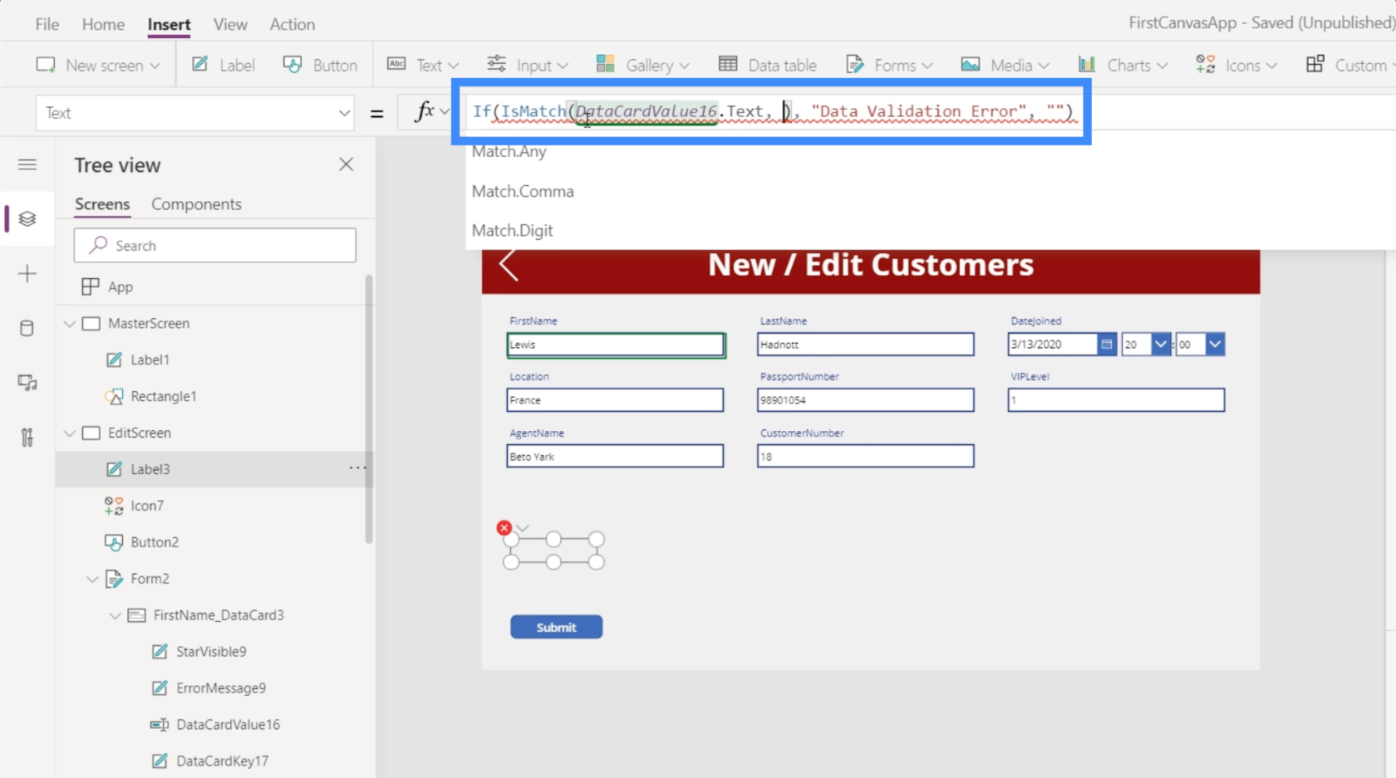Open the Tree view layers icon
The height and width of the screenshot is (778, 1396).
(27, 219)
